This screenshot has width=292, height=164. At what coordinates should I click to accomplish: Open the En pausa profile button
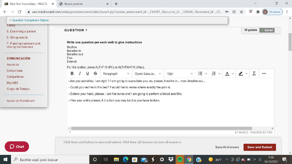[272, 12]
